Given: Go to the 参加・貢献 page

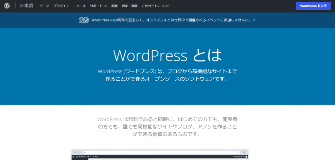Looking at the screenshot, I should click(x=130, y=6).
